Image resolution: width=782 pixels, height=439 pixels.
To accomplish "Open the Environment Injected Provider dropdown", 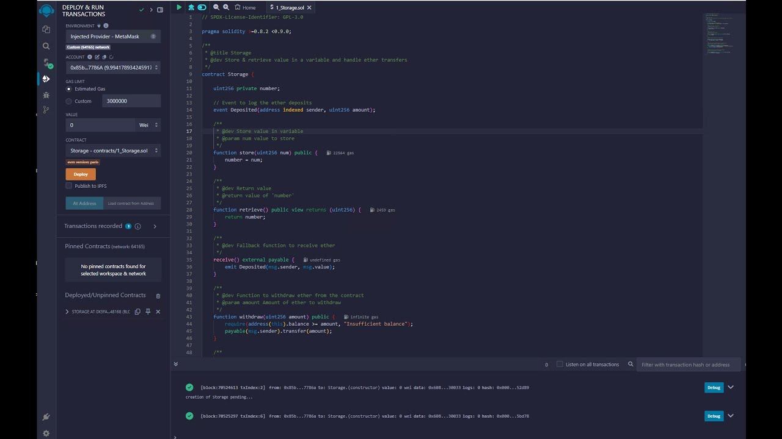I will tap(113, 37).
